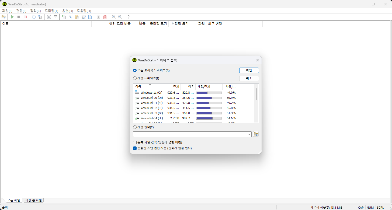Click the folder browse icon beside the folder field

(256, 134)
